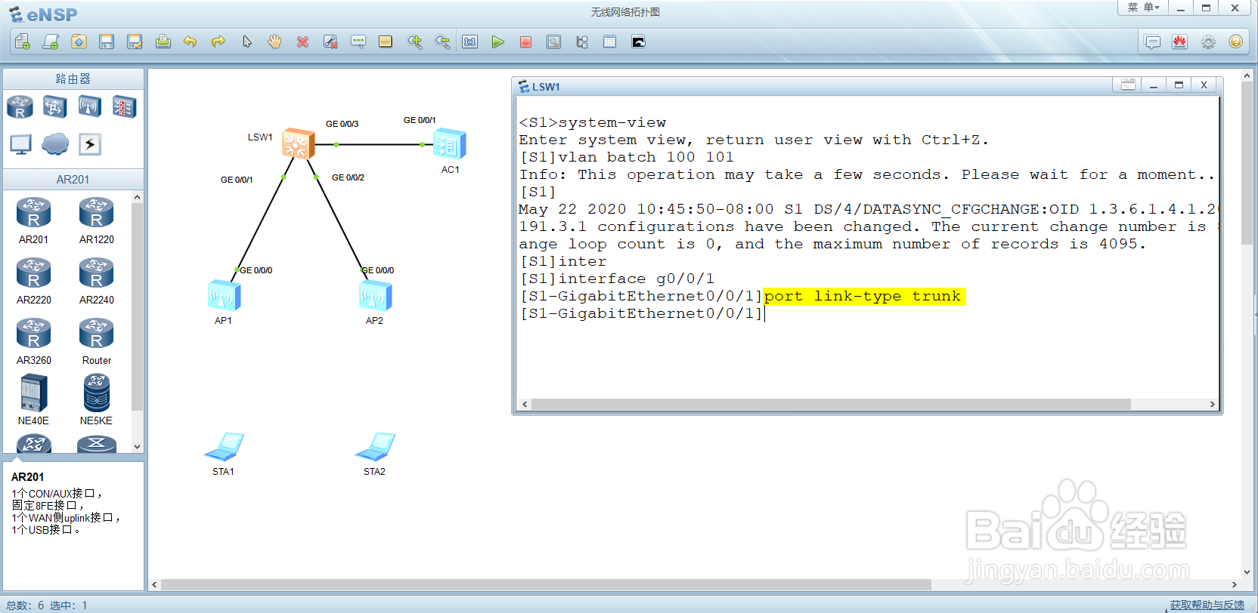Select the cloud device category
1258x613 pixels.
(54, 144)
